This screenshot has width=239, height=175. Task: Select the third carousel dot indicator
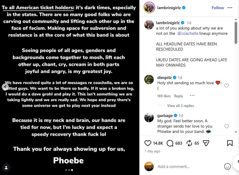click(x=72, y=170)
